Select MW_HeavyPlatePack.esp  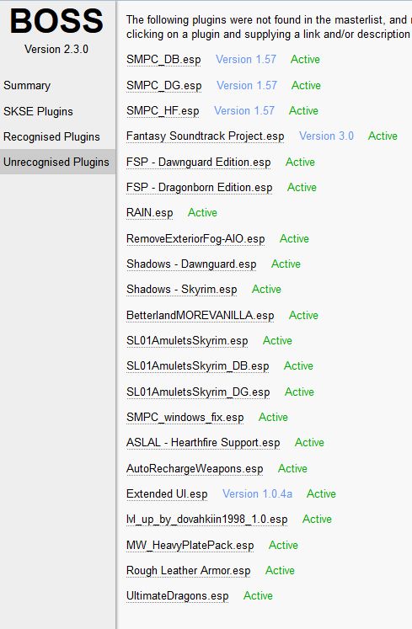(190, 545)
